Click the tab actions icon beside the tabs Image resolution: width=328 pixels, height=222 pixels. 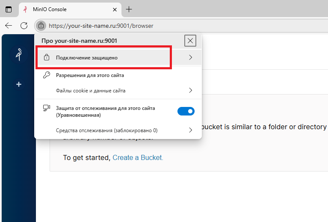[x=9, y=9]
